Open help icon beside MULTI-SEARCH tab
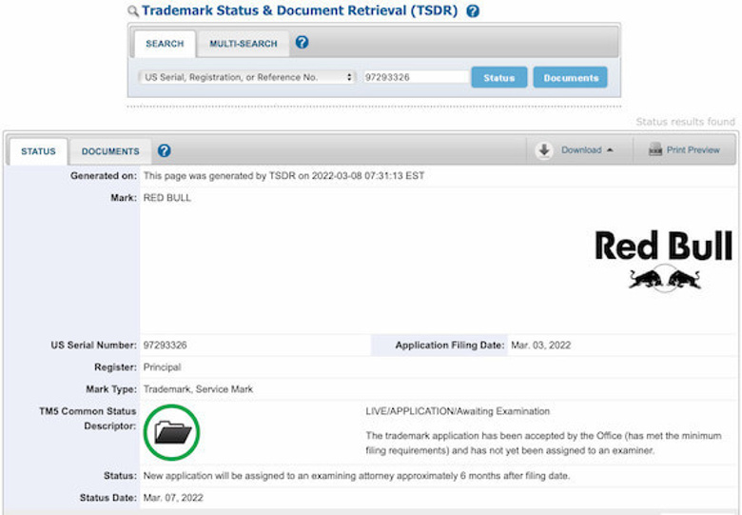The height and width of the screenshot is (515, 742). (x=303, y=43)
